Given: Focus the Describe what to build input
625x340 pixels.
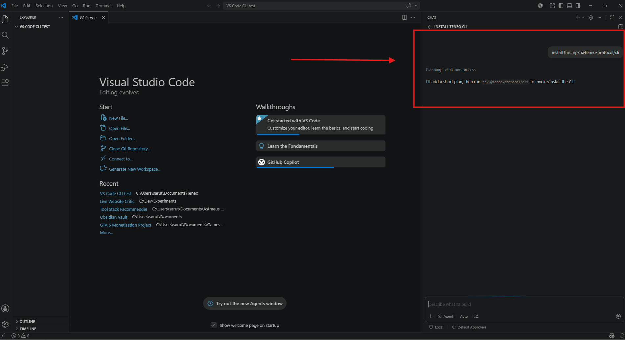Looking at the screenshot, I should (x=524, y=304).
